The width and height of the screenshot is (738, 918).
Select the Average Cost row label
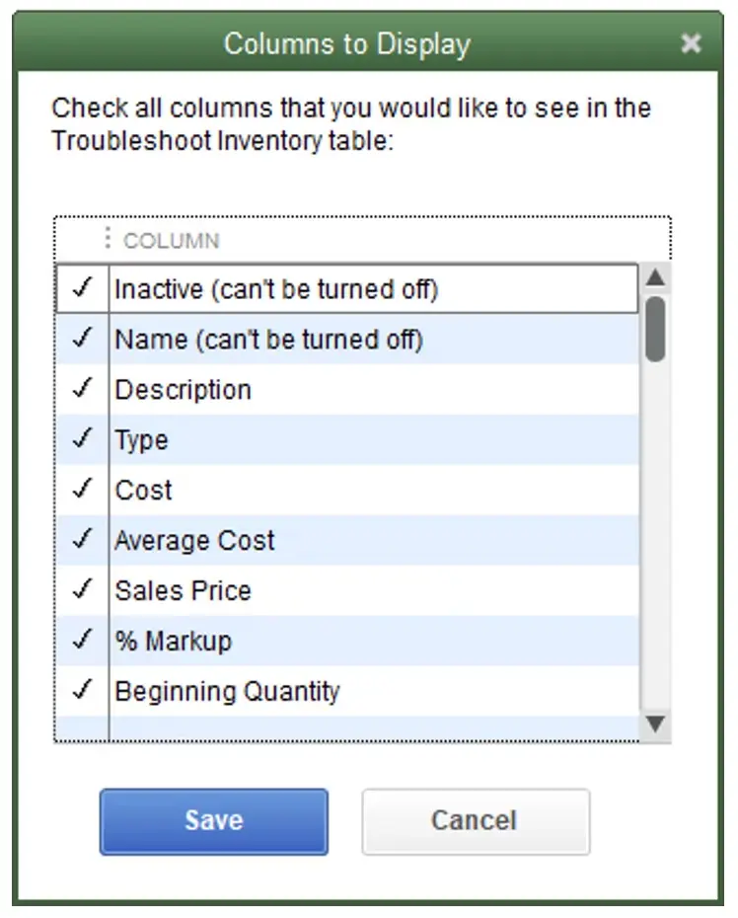pyautogui.click(x=194, y=541)
